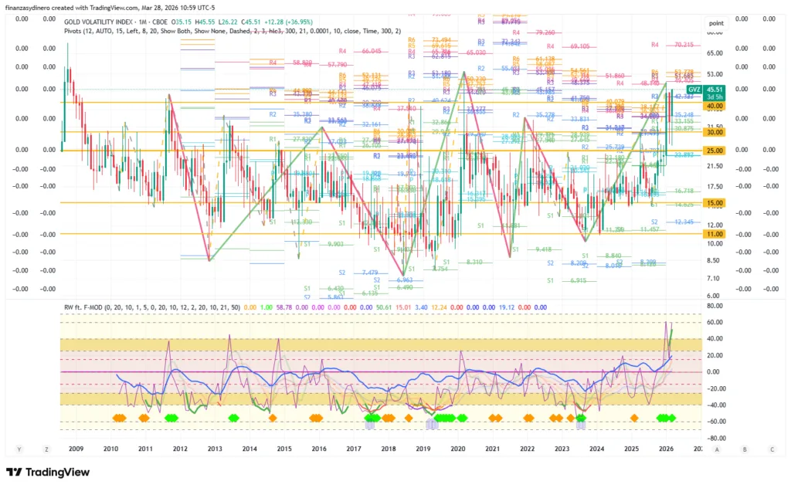Click the 25.00 horizontal line price label
This screenshot has width=791, height=488.
coord(713,151)
